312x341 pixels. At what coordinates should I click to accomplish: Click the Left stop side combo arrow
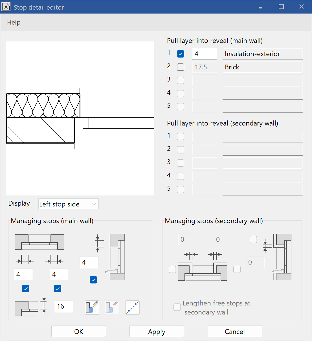pyautogui.click(x=94, y=204)
